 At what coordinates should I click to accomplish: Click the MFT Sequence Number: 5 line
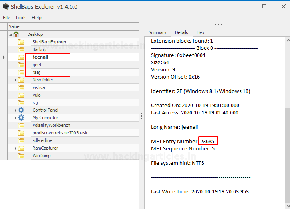coord(183,149)
